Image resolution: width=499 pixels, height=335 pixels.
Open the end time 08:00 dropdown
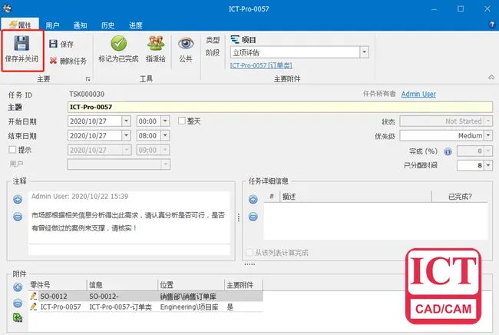point(165,135)
